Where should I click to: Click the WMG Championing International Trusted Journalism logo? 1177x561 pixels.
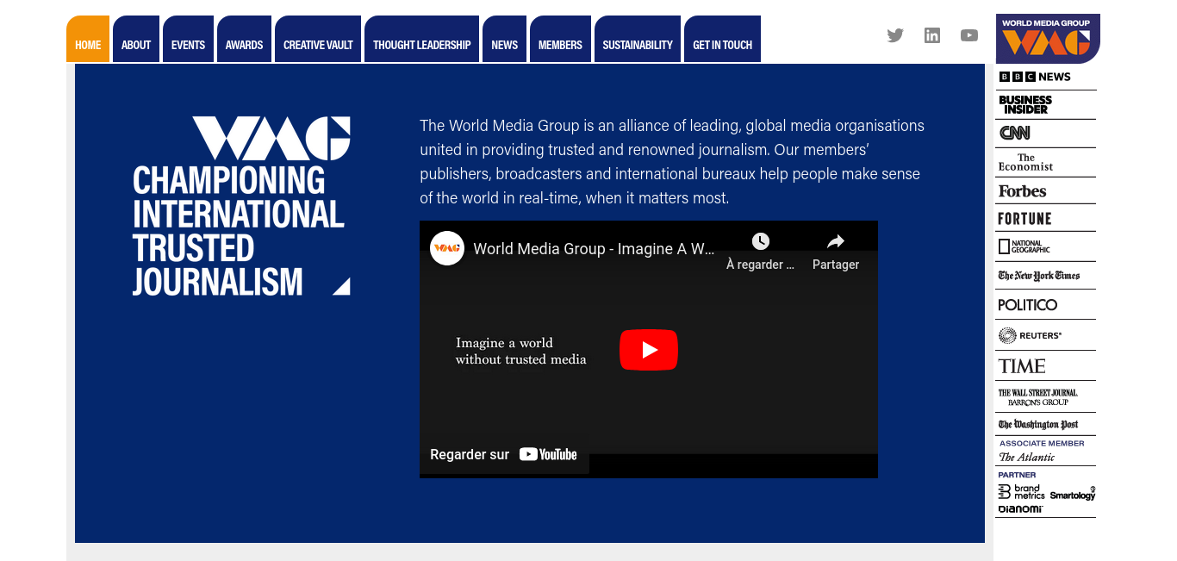pyautogui.click(x=241, y=207)
